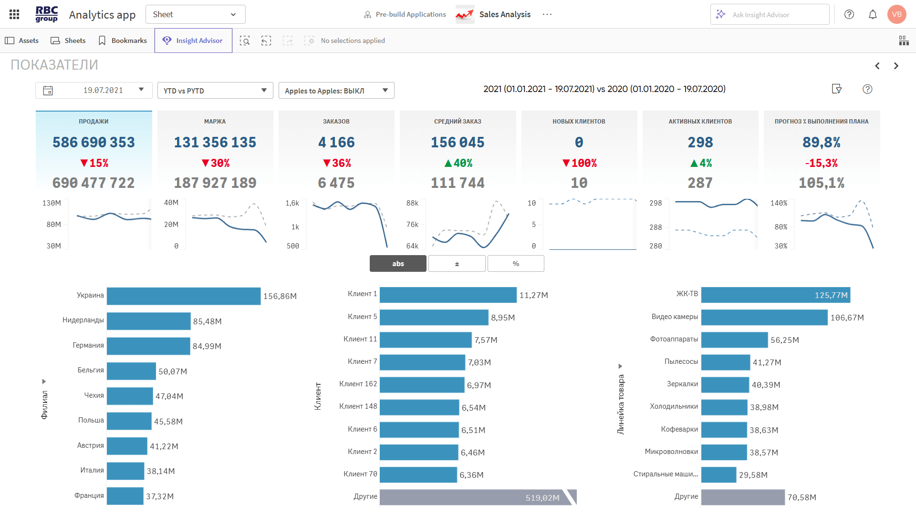916x515 pixels.
Task: Open the Bookmarks tab
Action: (123, 41)
